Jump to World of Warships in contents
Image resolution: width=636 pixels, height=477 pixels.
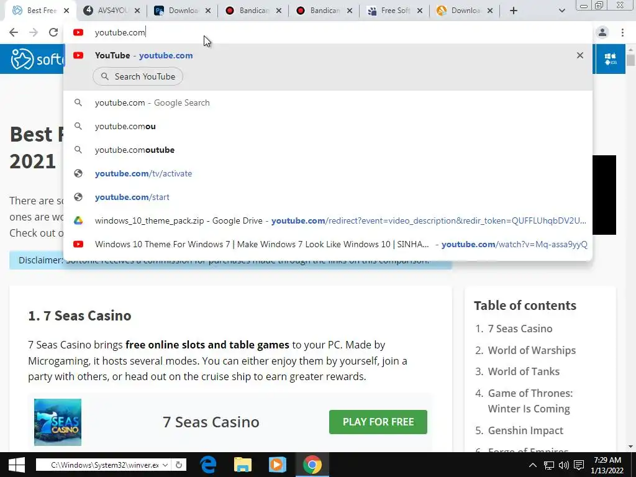pos(532,350)
